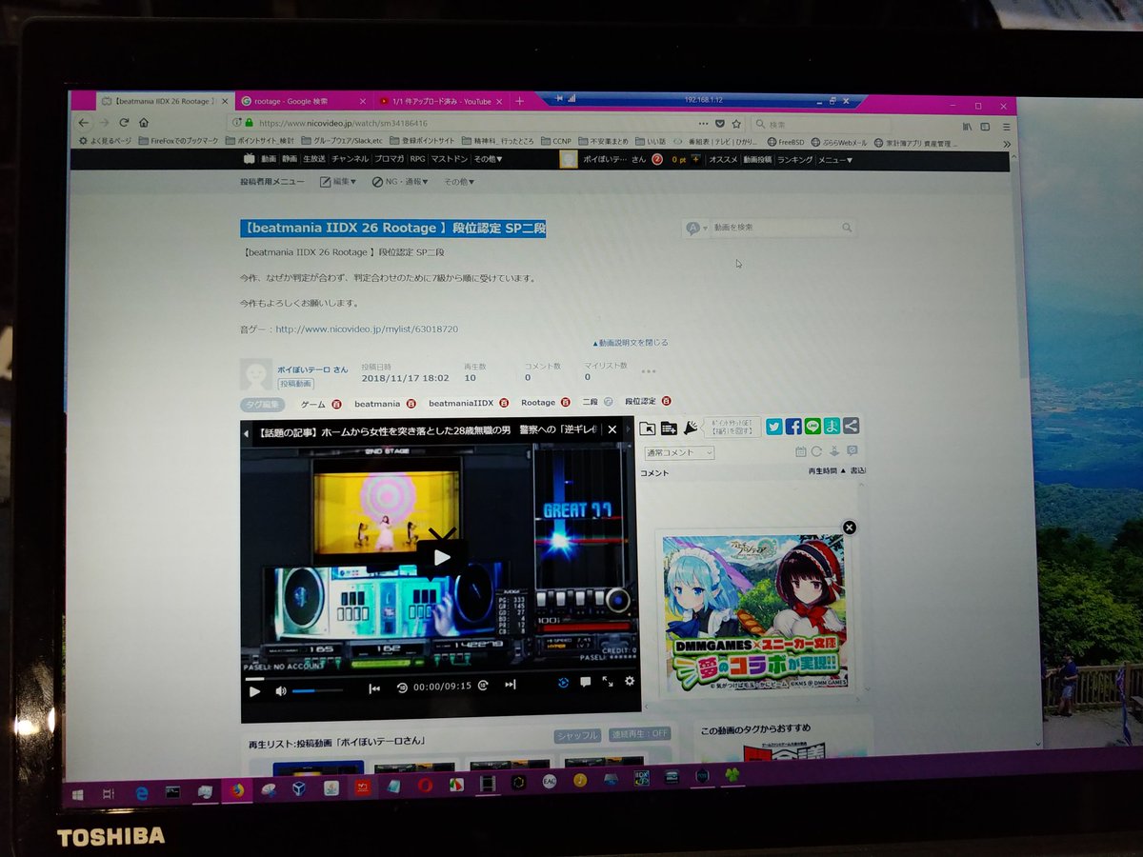Open a new Firefox tab
Screen dimensions: 1143x857
coord(519,101)
